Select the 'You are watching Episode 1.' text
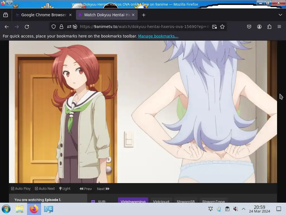 pyautogui.click(x=38, y=200)
